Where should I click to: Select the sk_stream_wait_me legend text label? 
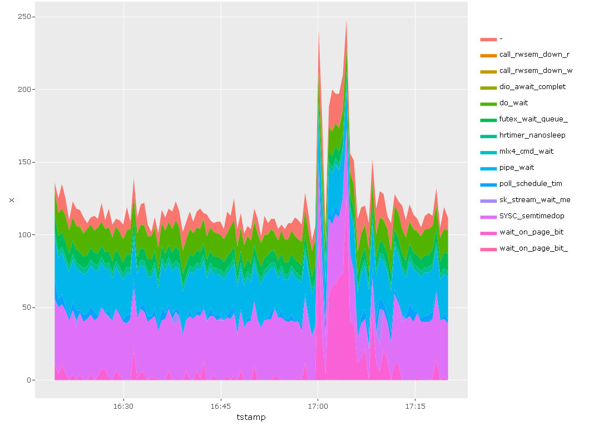tap(534, 200)
